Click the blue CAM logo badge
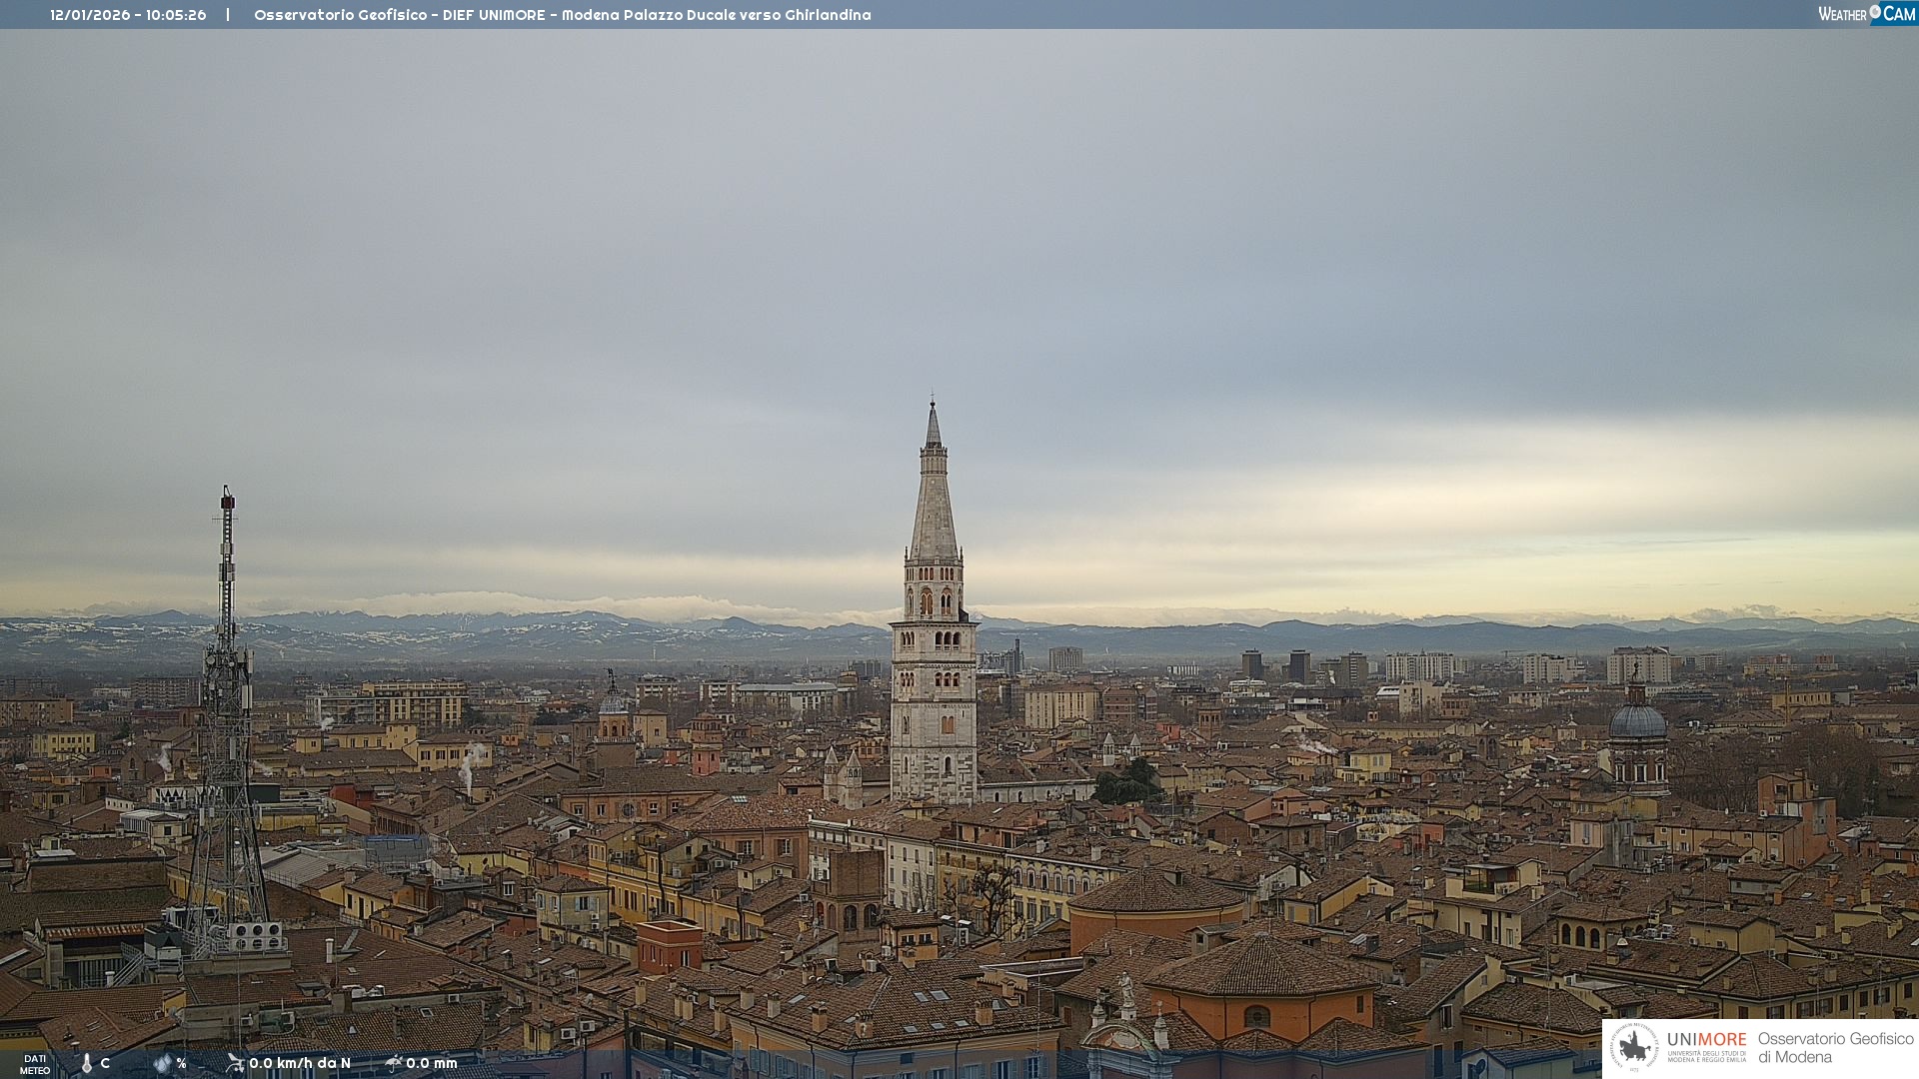 pyautogui.click(x=1898, y=14)
